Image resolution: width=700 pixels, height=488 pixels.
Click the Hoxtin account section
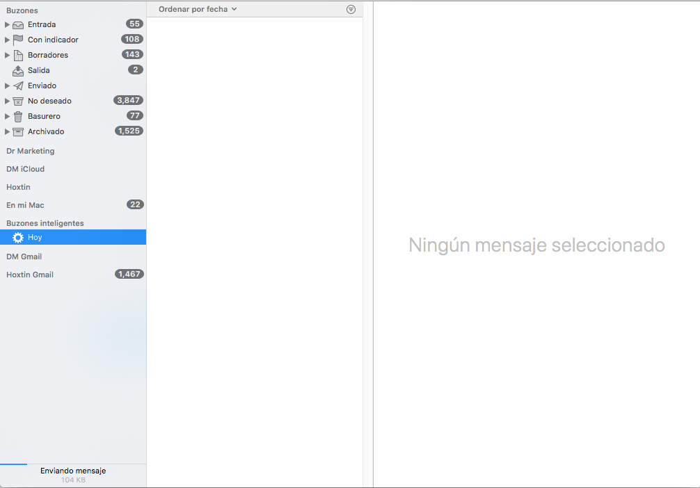click(x=18, y=187)
